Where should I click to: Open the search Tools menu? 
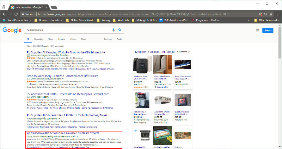tap(119, 39)
